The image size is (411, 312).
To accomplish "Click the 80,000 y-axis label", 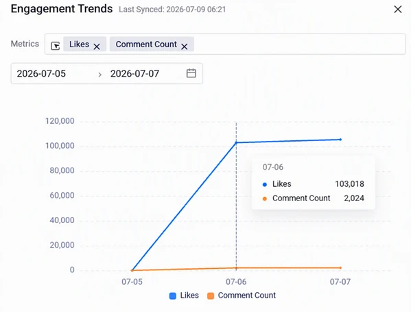I will (x=62, y=170).
